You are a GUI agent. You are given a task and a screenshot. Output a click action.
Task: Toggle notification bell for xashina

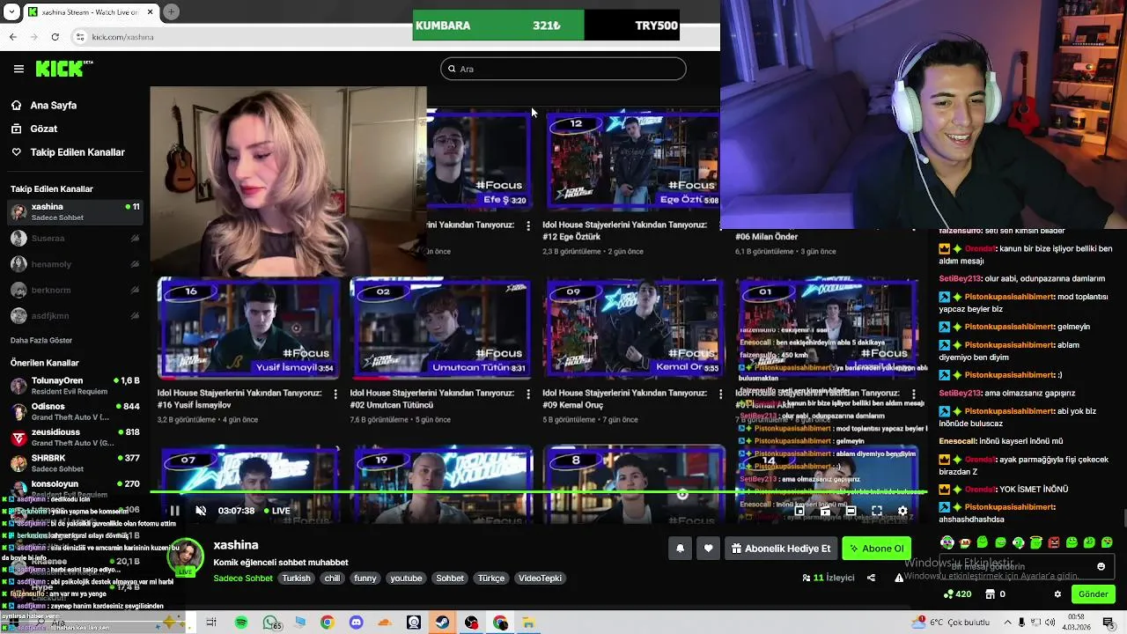point(680,548)
